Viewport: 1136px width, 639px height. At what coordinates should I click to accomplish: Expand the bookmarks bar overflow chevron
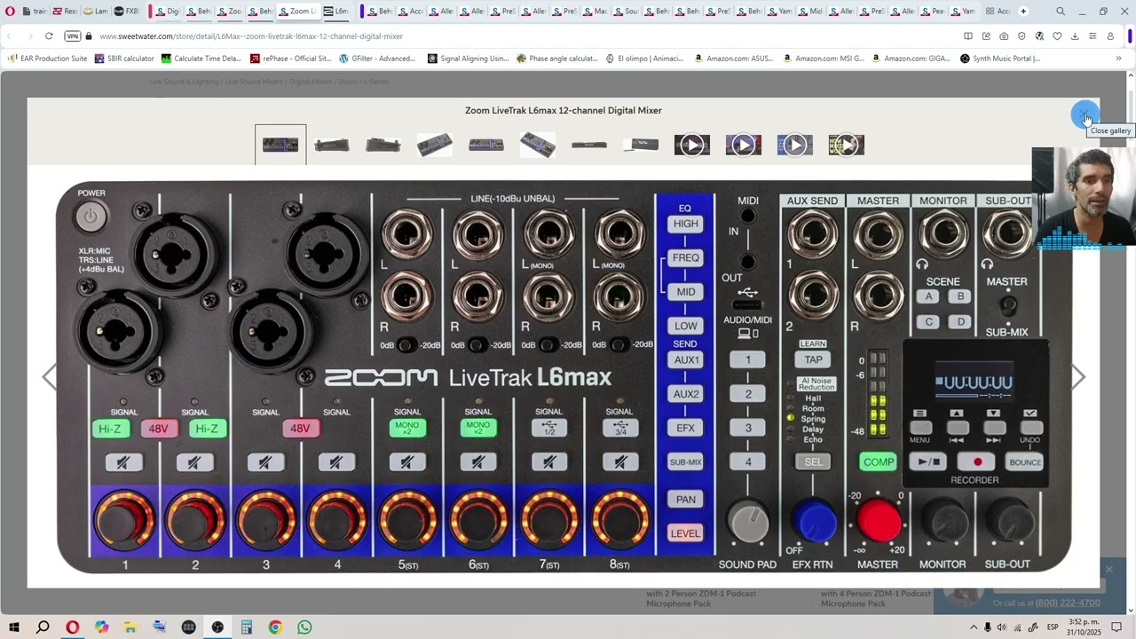(1118, 59)
